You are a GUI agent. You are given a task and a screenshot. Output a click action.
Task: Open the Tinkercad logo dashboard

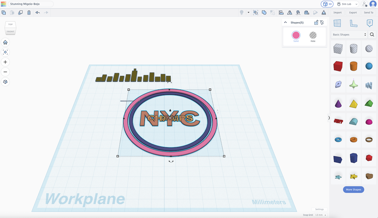(4, 4)
